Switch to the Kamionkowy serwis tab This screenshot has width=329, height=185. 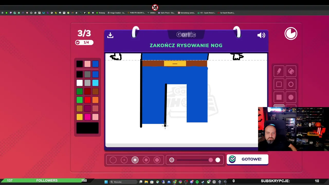point(186,13)
